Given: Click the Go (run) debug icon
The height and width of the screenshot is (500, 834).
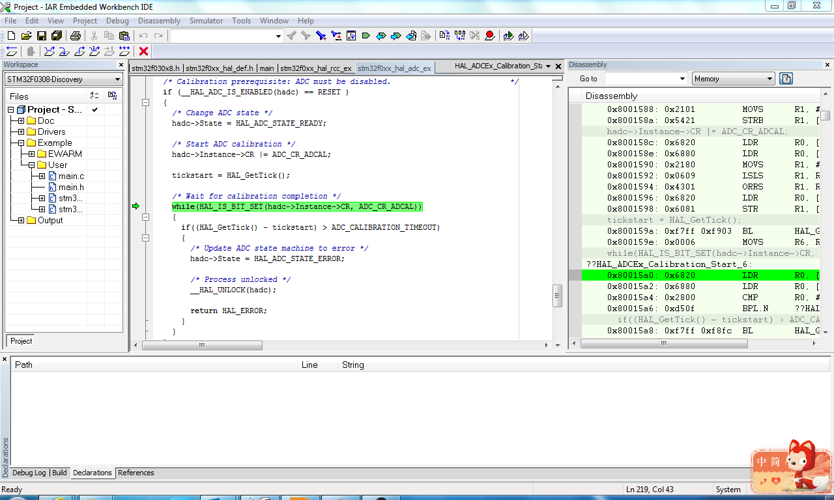Looking at the screenshot, I should (x=124, y=51).
